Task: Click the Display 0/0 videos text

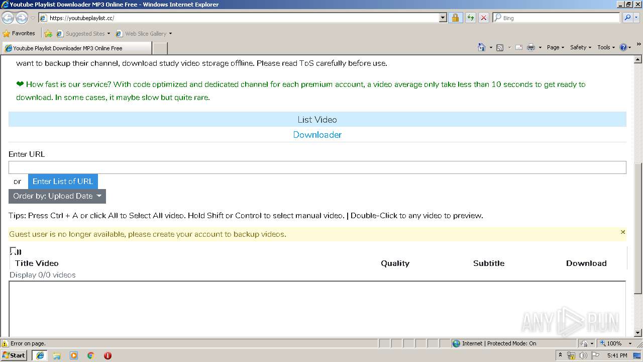Action: pos(43,275)
